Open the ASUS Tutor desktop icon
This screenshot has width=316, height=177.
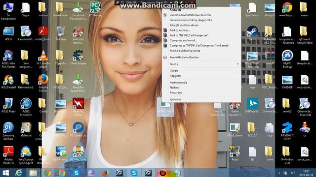(x=8, y=106)
